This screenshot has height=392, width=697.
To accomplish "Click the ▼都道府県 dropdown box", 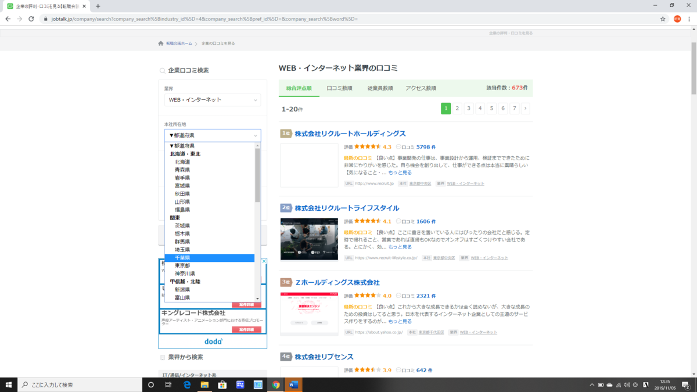I will pyautogui.click(x=213, y=135).
